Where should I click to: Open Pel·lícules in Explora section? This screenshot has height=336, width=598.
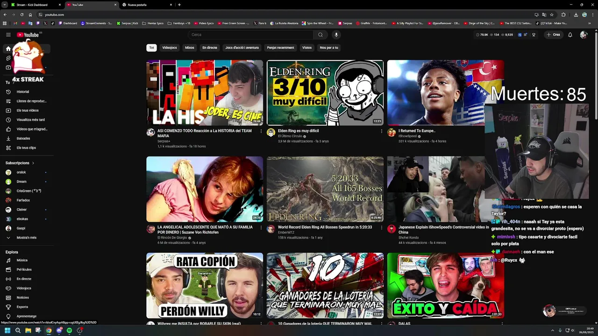pos(27,269)
